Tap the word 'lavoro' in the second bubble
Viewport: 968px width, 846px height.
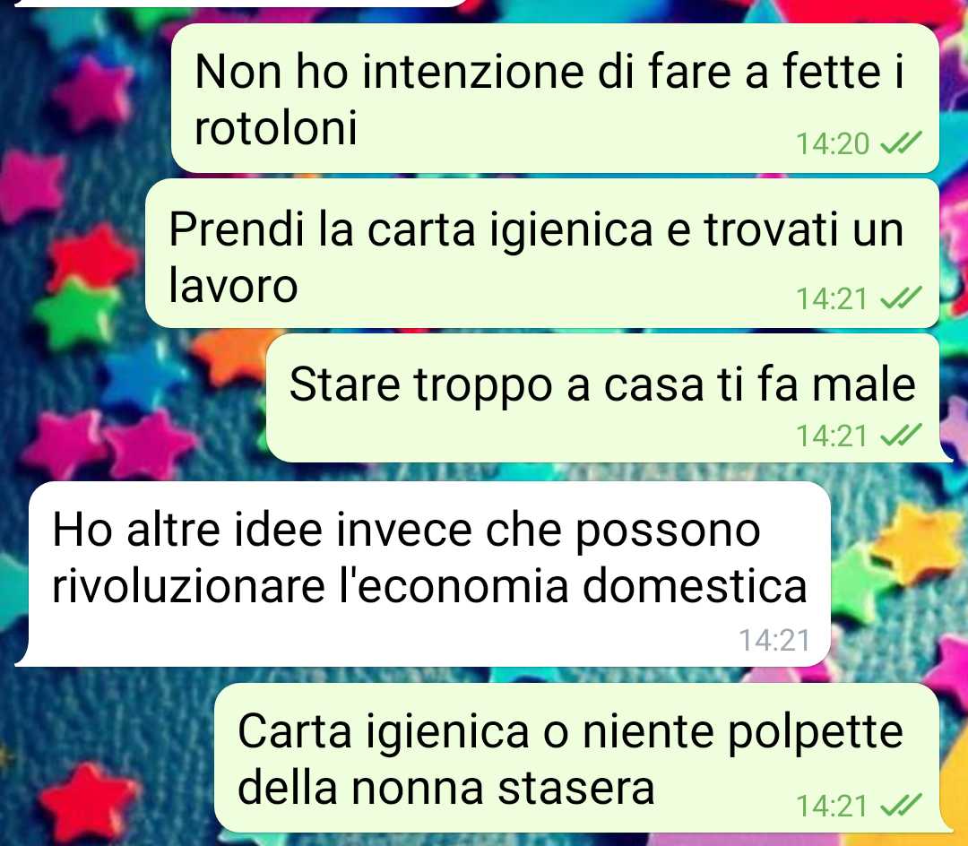pyautogui.click(x=233, y=285)
